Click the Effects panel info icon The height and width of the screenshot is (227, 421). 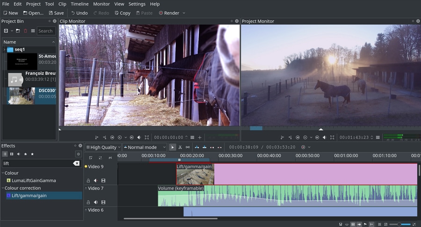[x=78, y=154]
